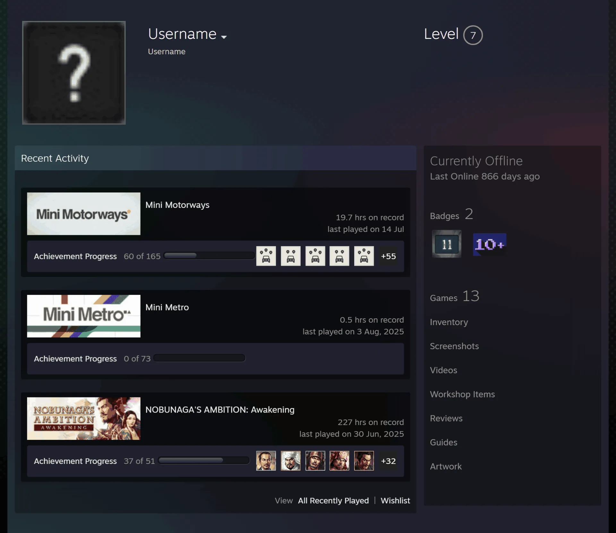
Task: Click Nobunaga achievement progress bar
Action: [204, 460]
